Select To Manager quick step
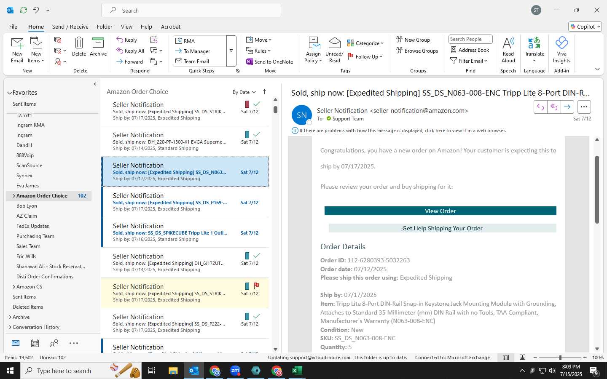607x379 pixels. [196, 51]
